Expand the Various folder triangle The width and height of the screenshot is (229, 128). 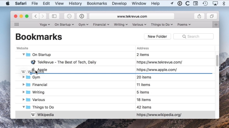[24, 100]
